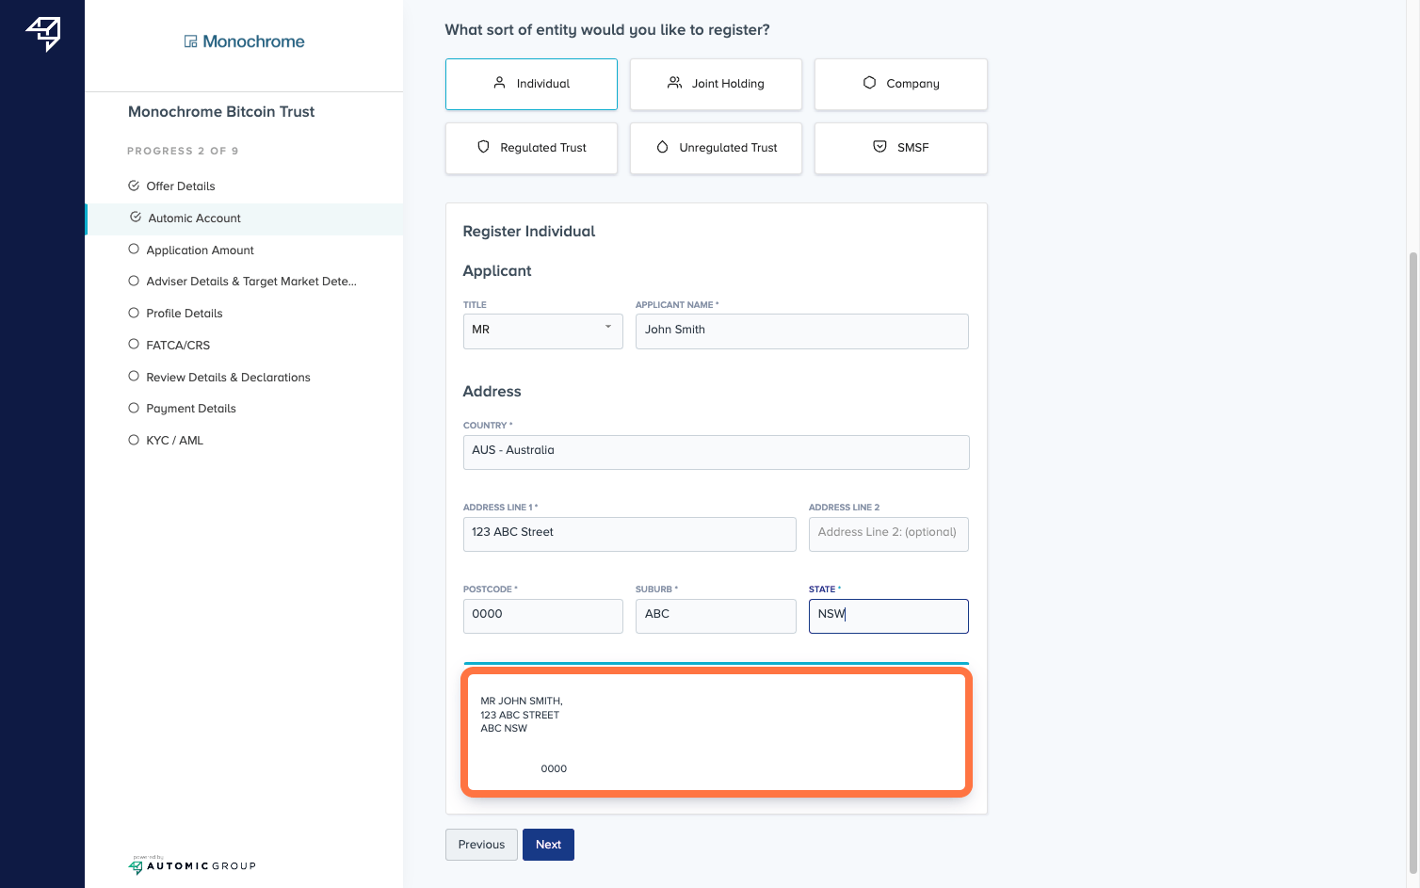Click the Register Individual heading
Image resolution: width=1420 pixels, height=888 pixels.
[x=529, y=232]
